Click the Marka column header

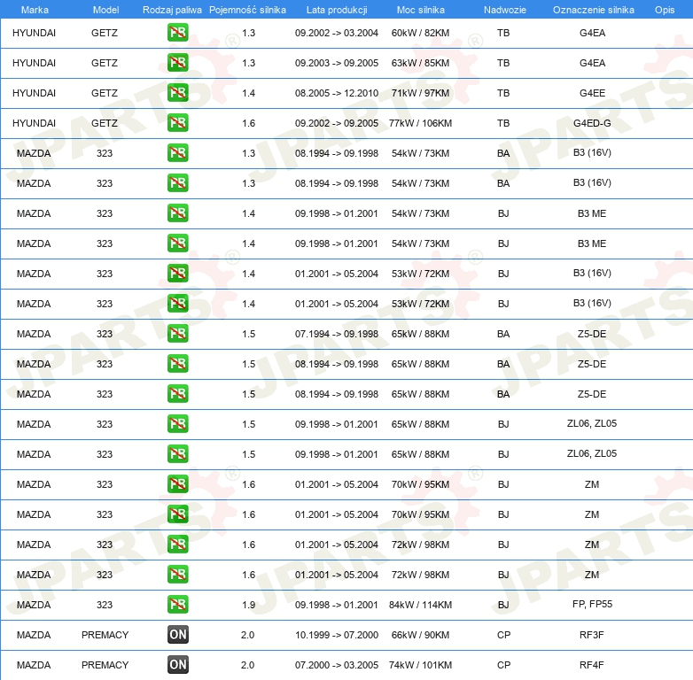(x=35, y=10)
